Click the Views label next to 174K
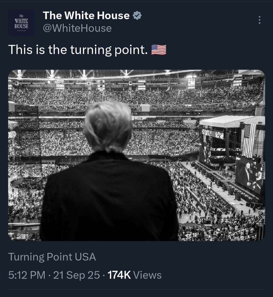 147,275
